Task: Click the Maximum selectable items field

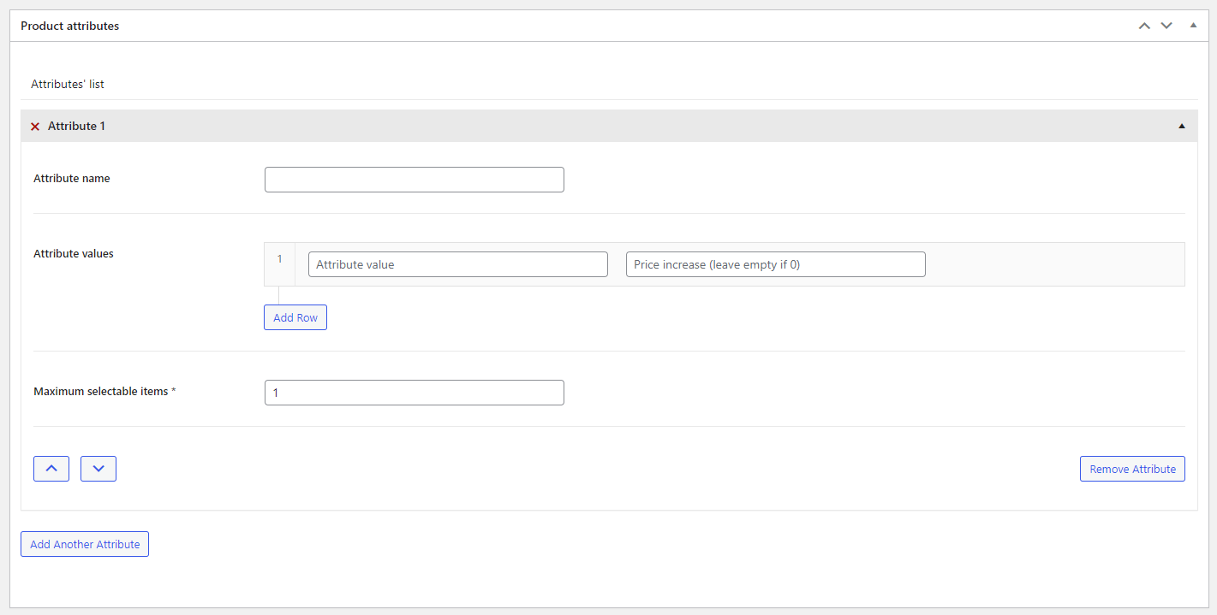Action: point(415,393)
